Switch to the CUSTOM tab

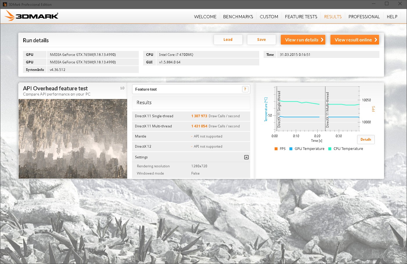[x=269, y=17]
